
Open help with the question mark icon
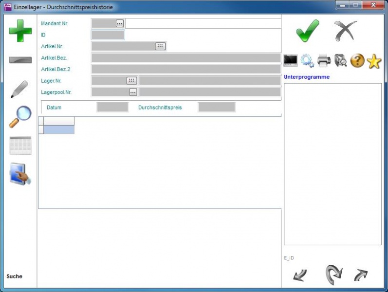[357, 61]
